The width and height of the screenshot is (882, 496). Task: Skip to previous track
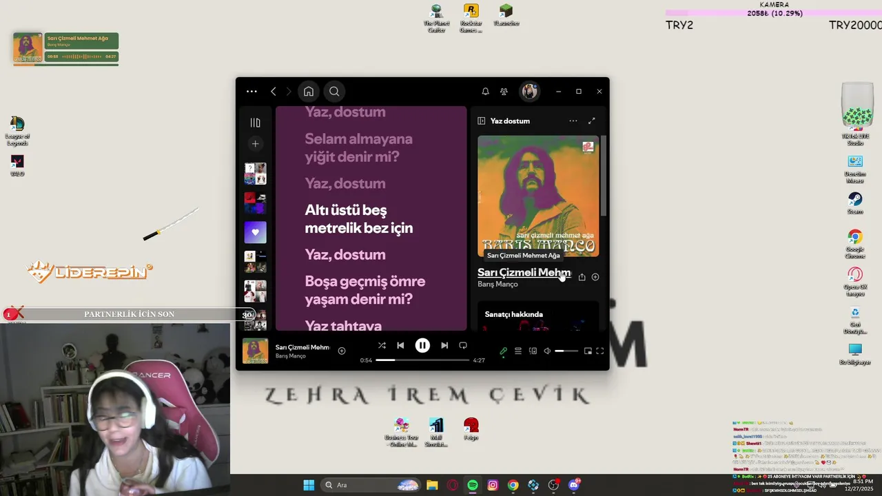400,345
